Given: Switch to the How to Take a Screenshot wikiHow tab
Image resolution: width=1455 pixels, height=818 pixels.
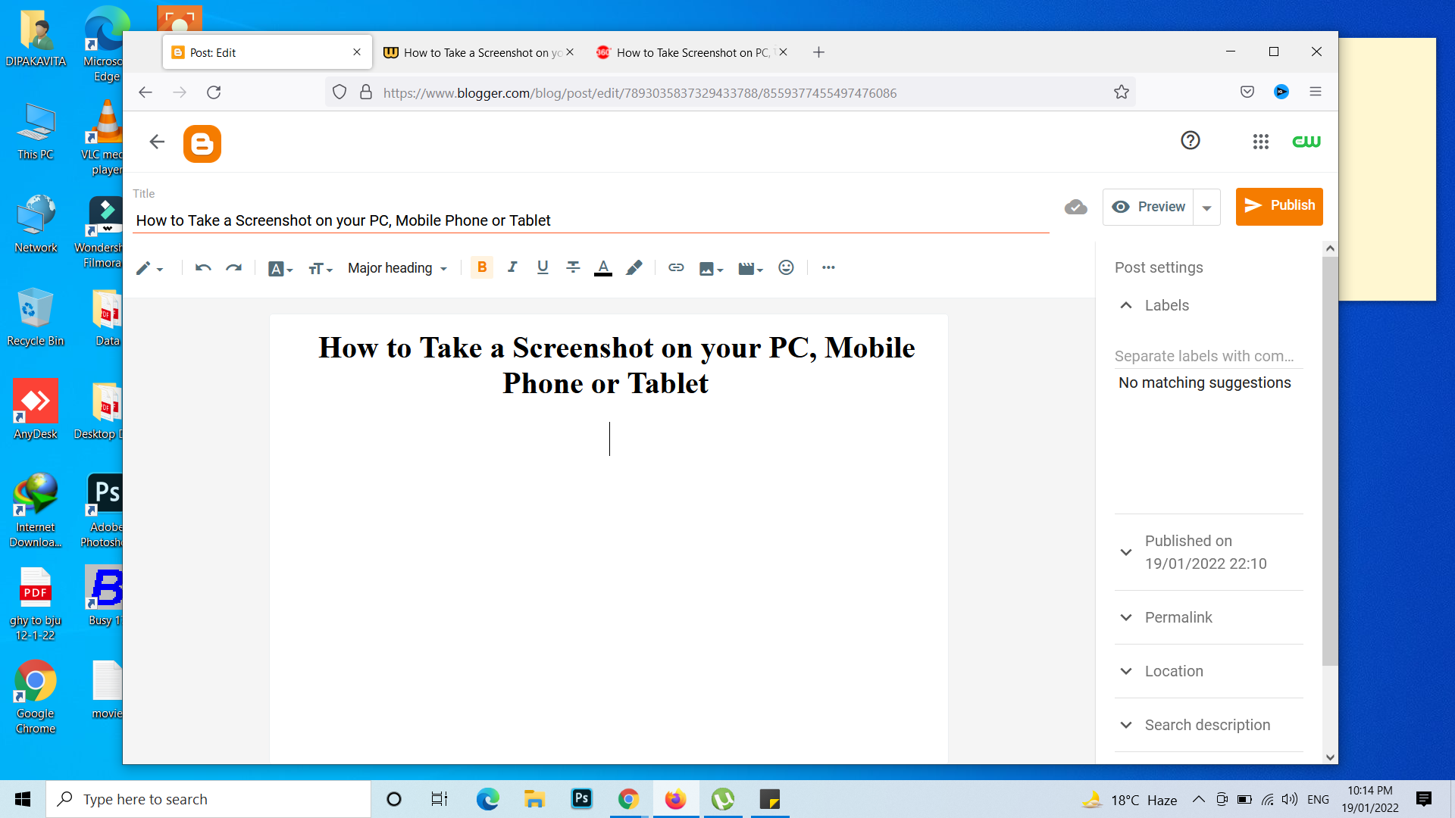Looking at the screenshot, I should [x=480, y=52].
